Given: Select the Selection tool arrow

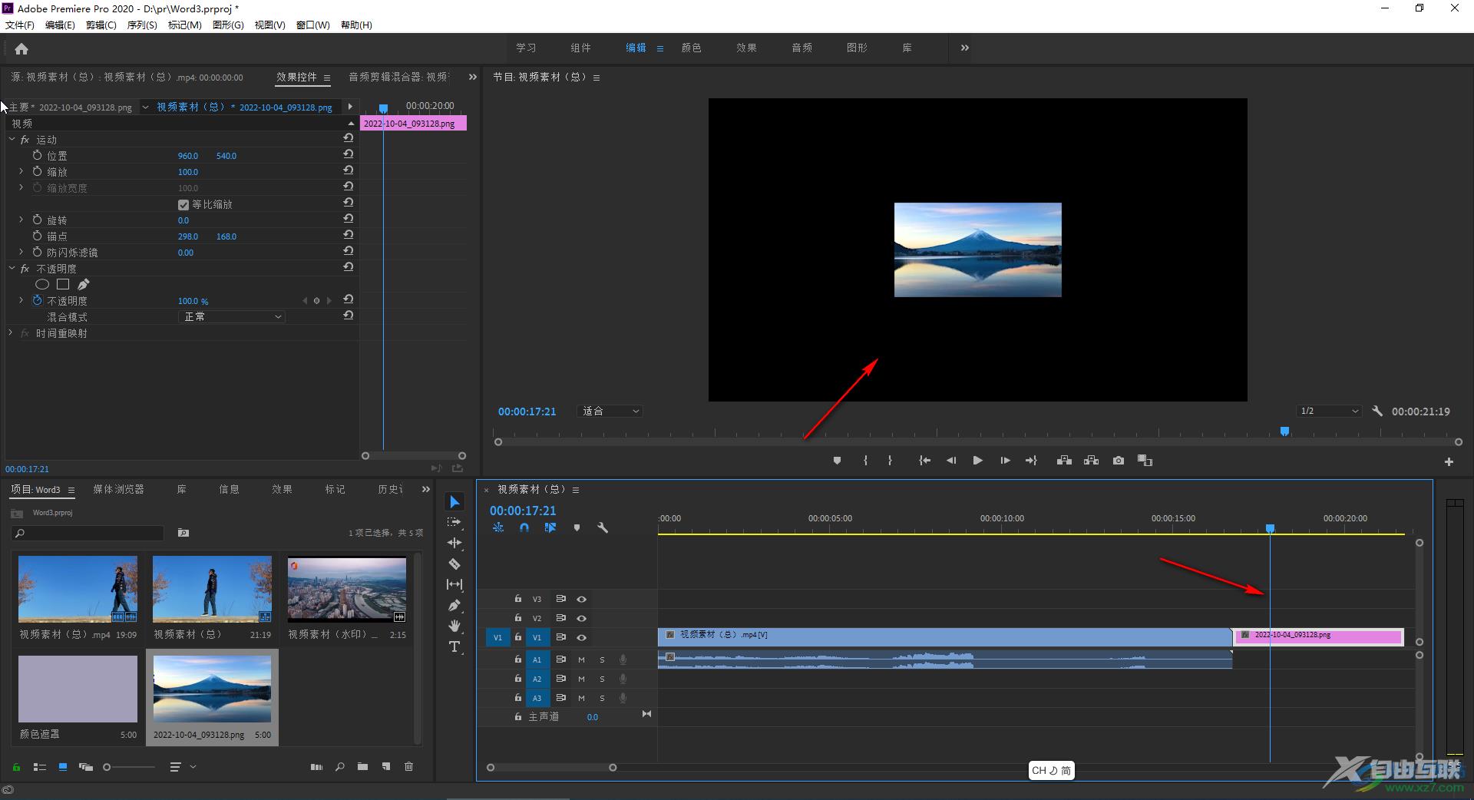Looking at the screenshot, I should click(x=454, y=501).
